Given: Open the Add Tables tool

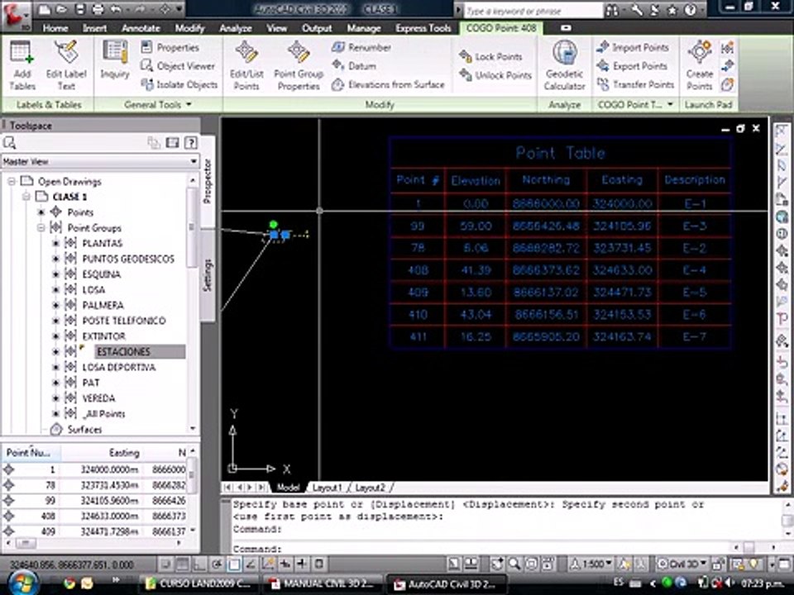Looking at the screenshot, I should [22, 66].
